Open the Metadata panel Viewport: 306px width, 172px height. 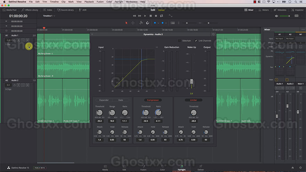pyautogui.click(x=280, y=10)
